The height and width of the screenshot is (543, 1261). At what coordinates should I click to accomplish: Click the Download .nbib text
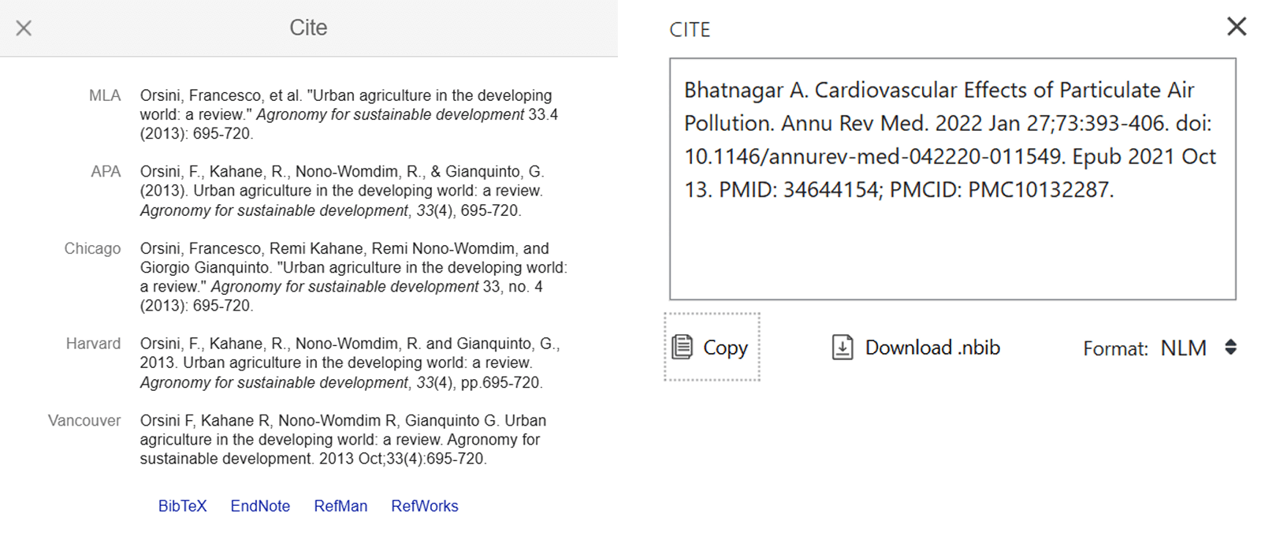click(x=932, y=348)
